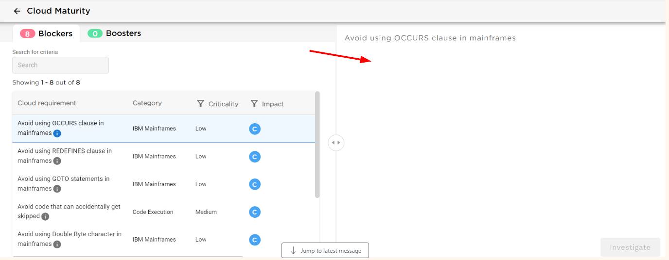The image size is (669, 260).
Task: Switch to the Blockers tab
Action: click(47, 33)
